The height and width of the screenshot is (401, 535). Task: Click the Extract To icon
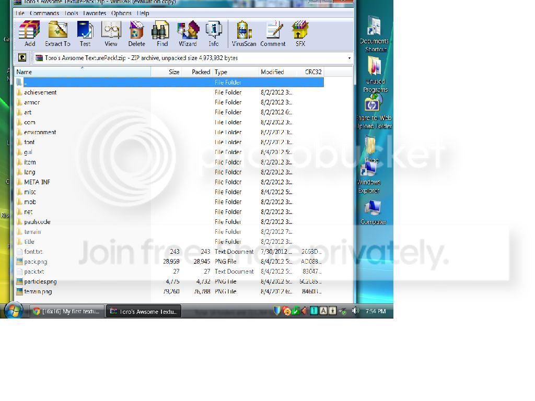pos(57,33)
